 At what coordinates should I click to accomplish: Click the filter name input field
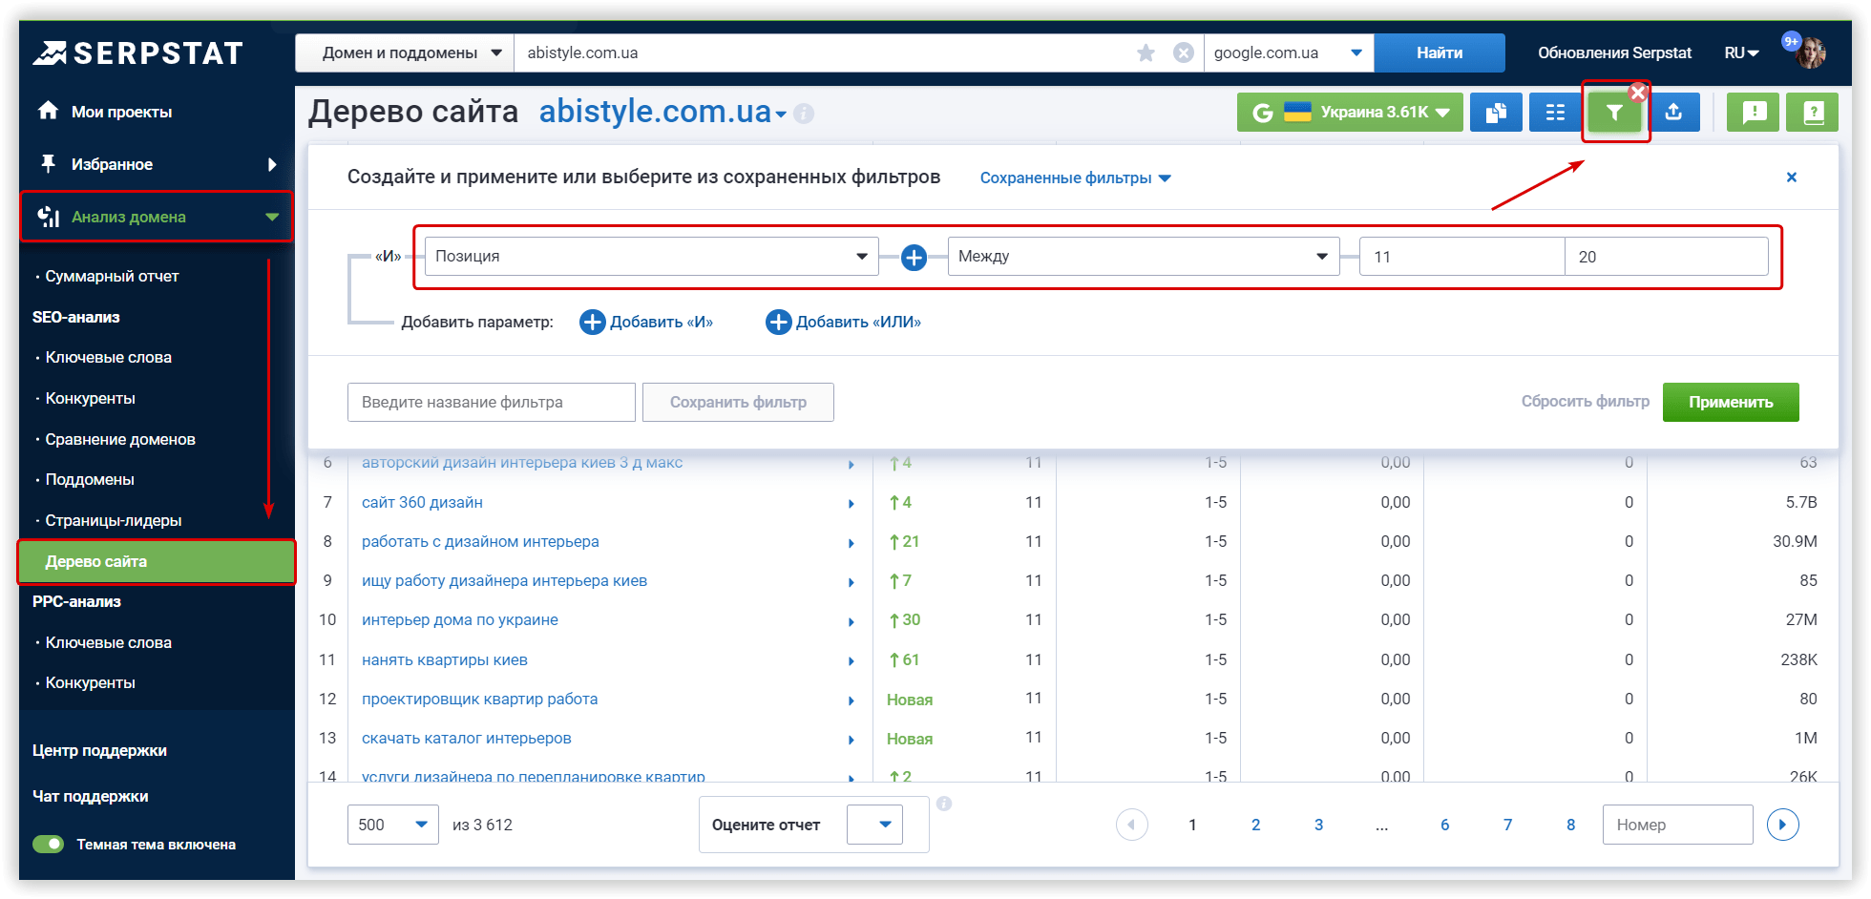[491, 403]
